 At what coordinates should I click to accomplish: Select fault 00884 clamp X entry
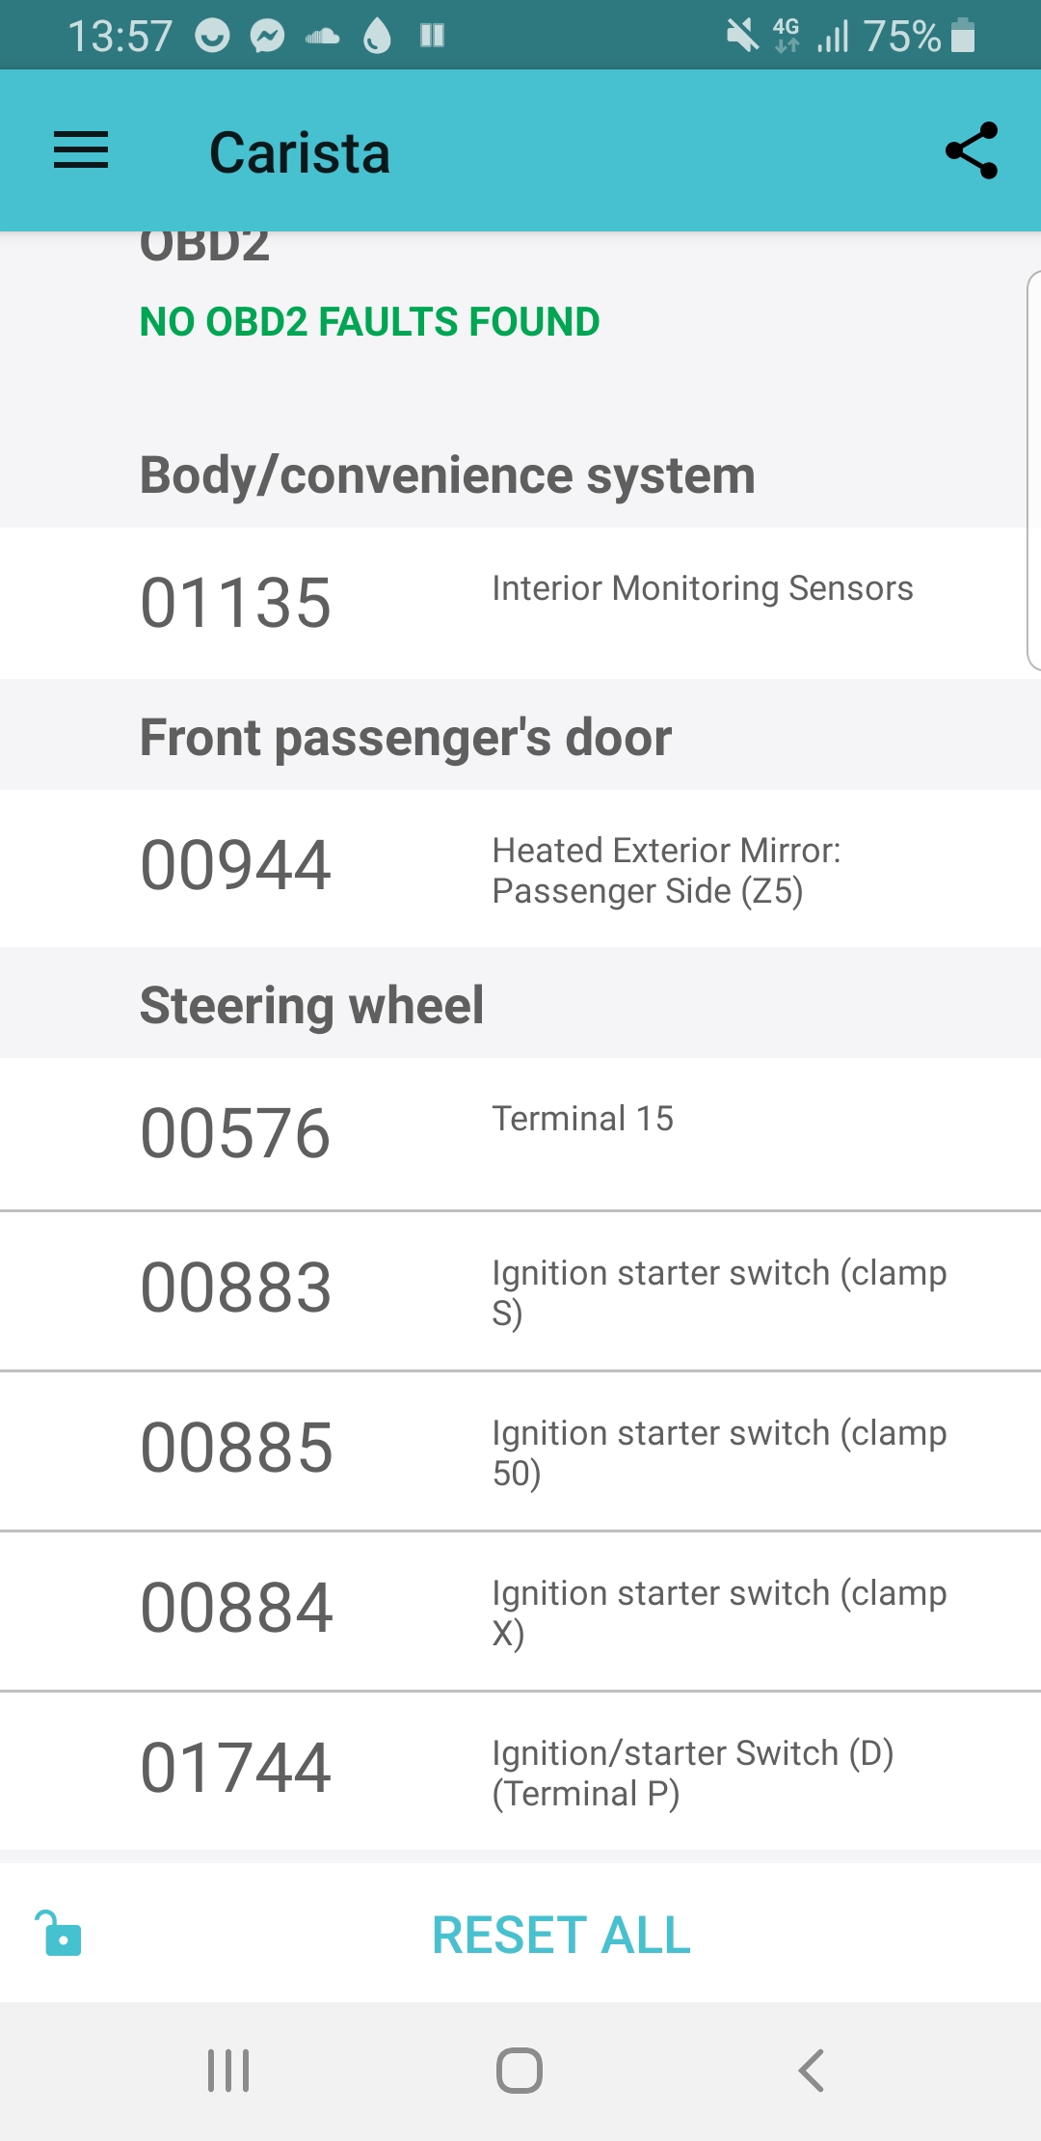pyautogui.click(x=520, y=1611)
